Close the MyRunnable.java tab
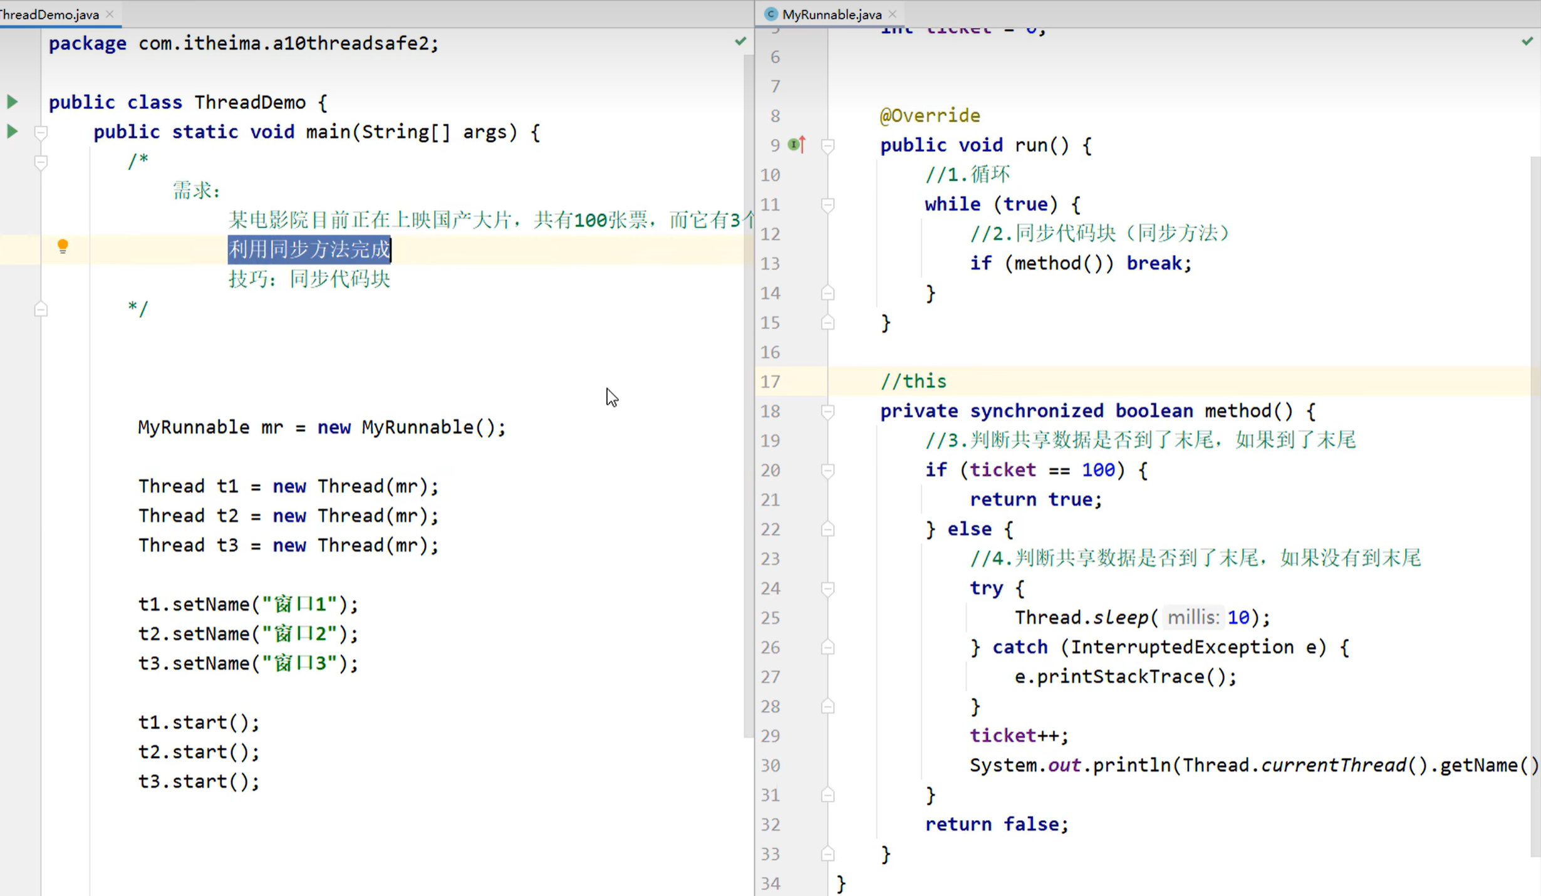 click(x=893, y=14)
